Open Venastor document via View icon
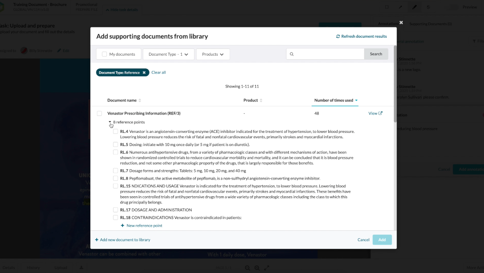484x273 pixels. pyautogui.click(x=380, y=113)
